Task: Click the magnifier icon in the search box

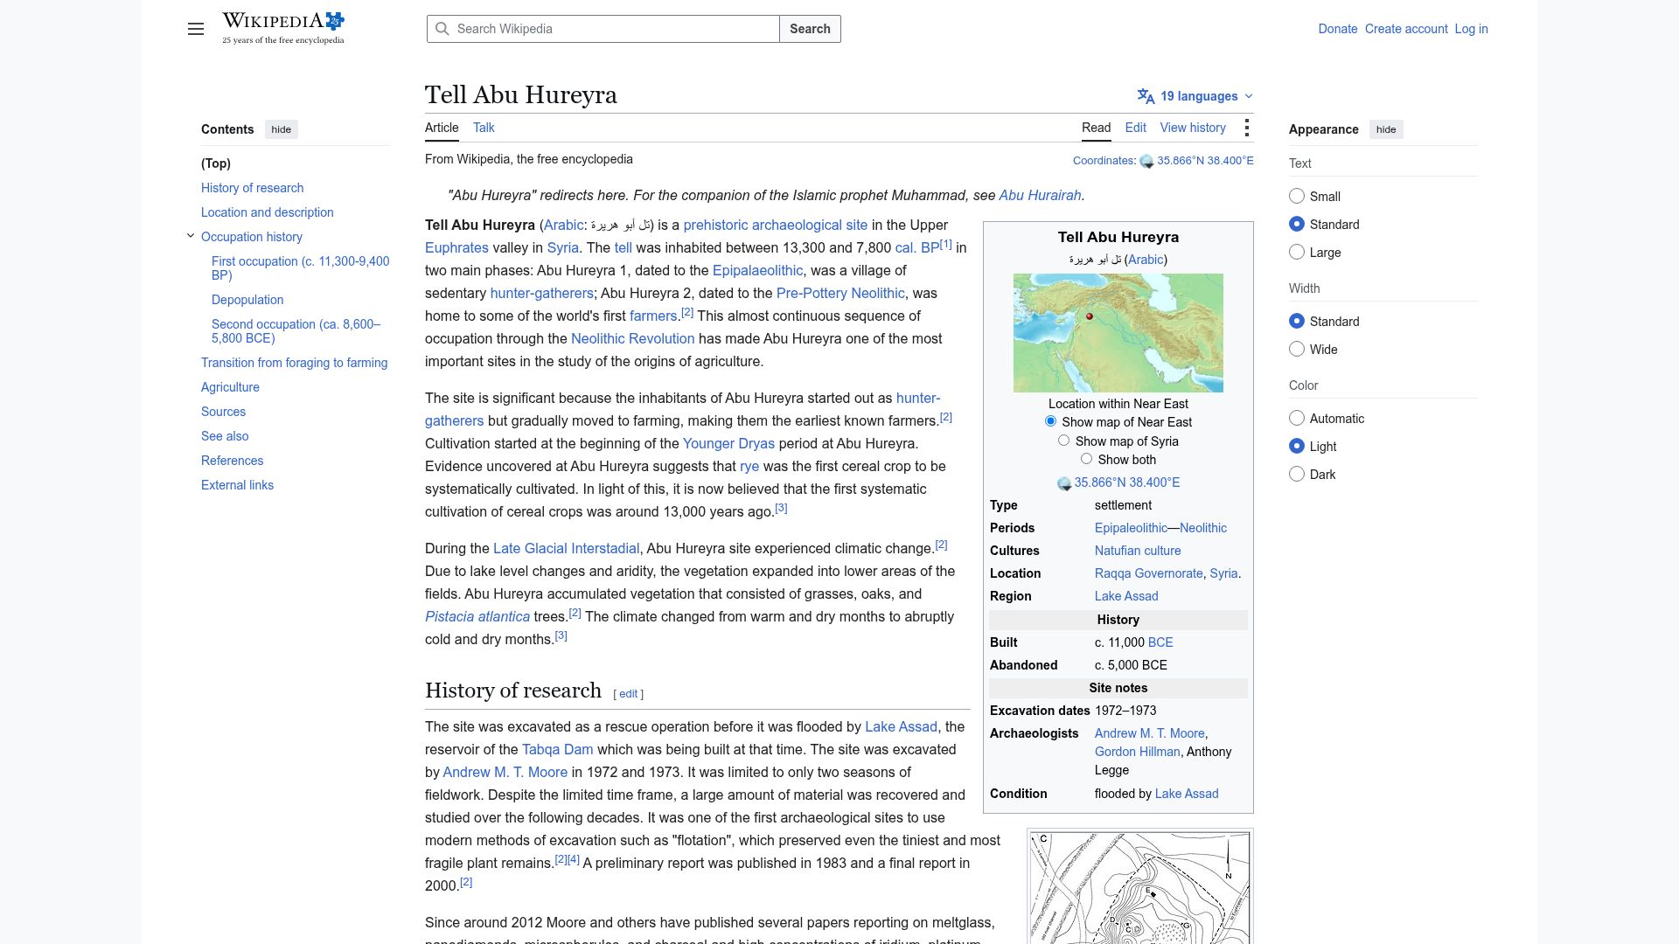Action: 442,29
